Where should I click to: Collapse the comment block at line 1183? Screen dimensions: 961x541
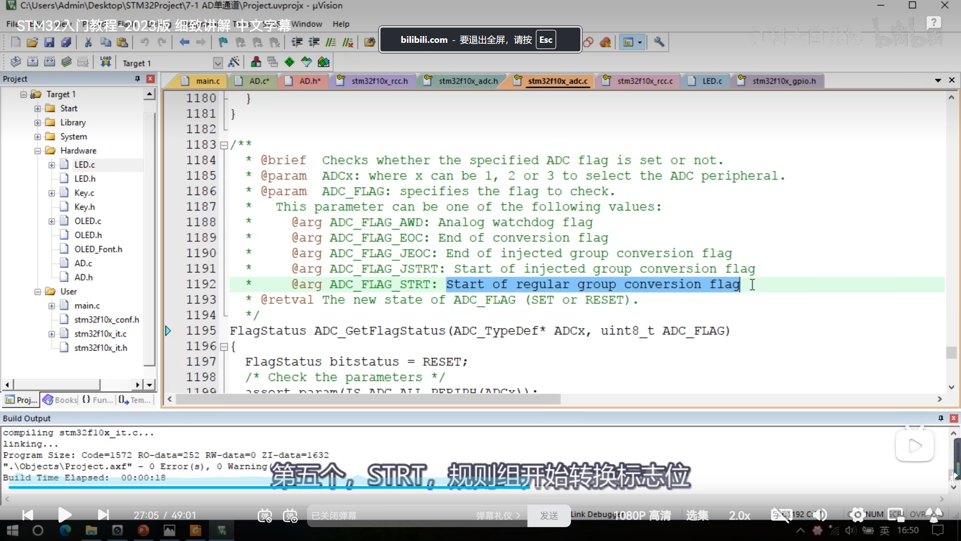click(x=224, y=145)
